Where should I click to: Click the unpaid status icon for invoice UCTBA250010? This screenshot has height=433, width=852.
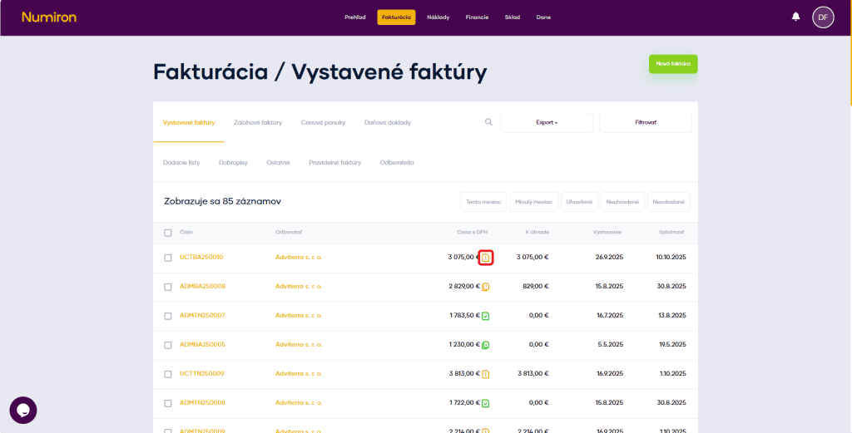(x=486, y=258)
